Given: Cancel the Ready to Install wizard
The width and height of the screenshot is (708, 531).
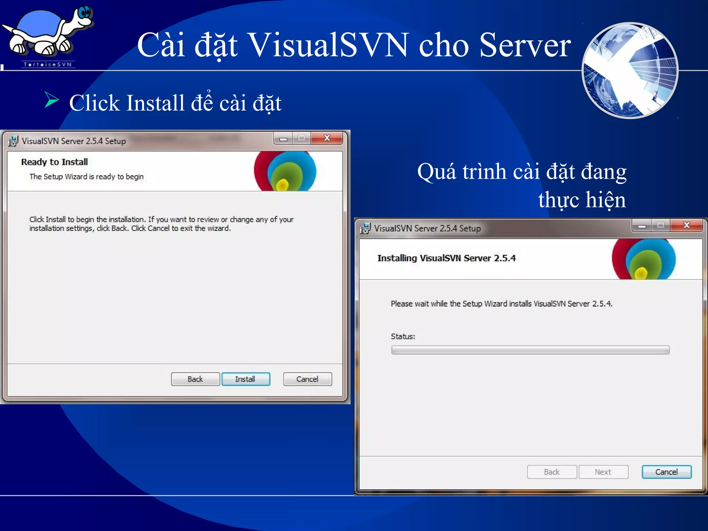Looking at the screenshot, I should (307, 379).
